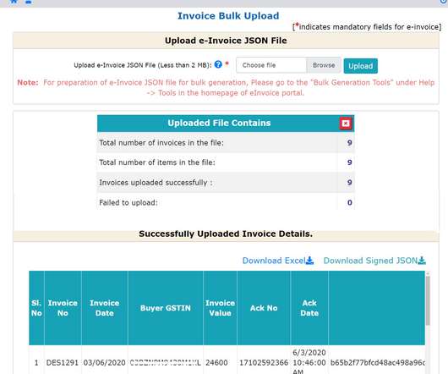Viewport: 448px width, 374px height.
Task: Close the Uploaded File Contains panel
Action: (346, 124)
